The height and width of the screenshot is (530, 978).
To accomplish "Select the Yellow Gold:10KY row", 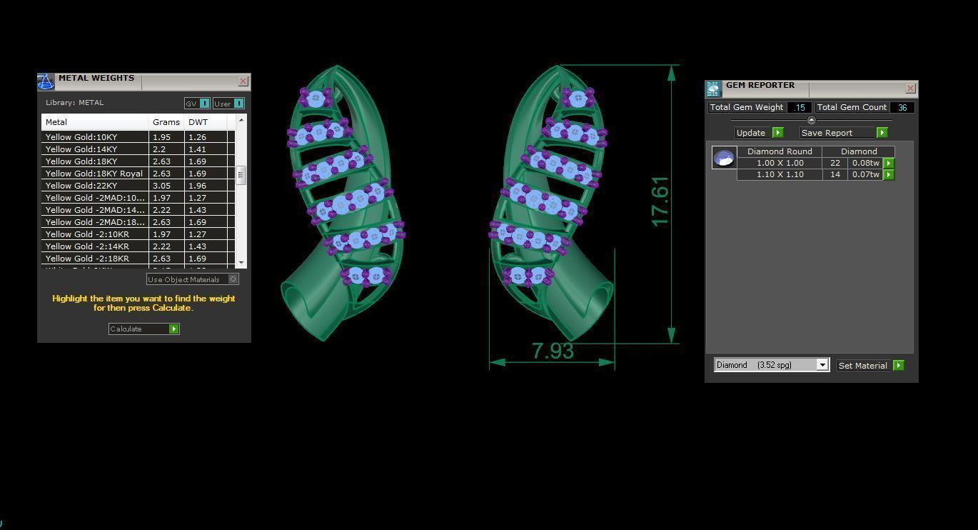I will 138,137.
